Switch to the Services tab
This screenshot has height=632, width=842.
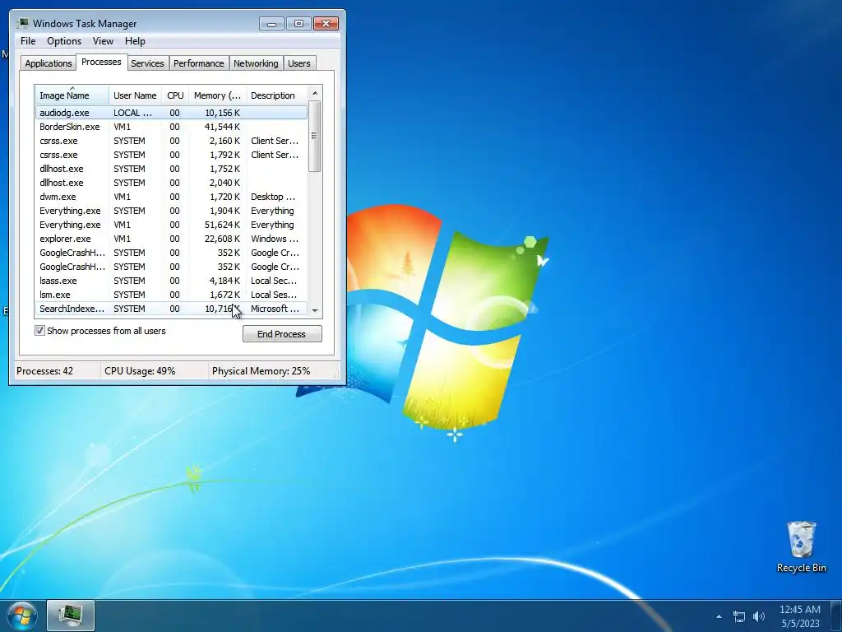click(148, 63)
